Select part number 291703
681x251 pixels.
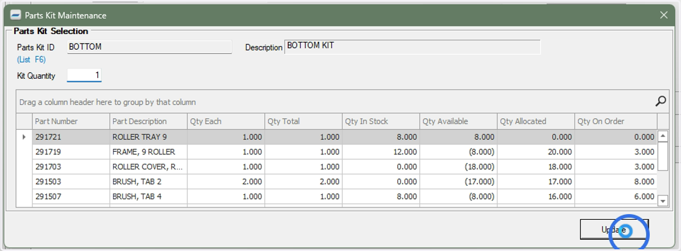(71, 167)
